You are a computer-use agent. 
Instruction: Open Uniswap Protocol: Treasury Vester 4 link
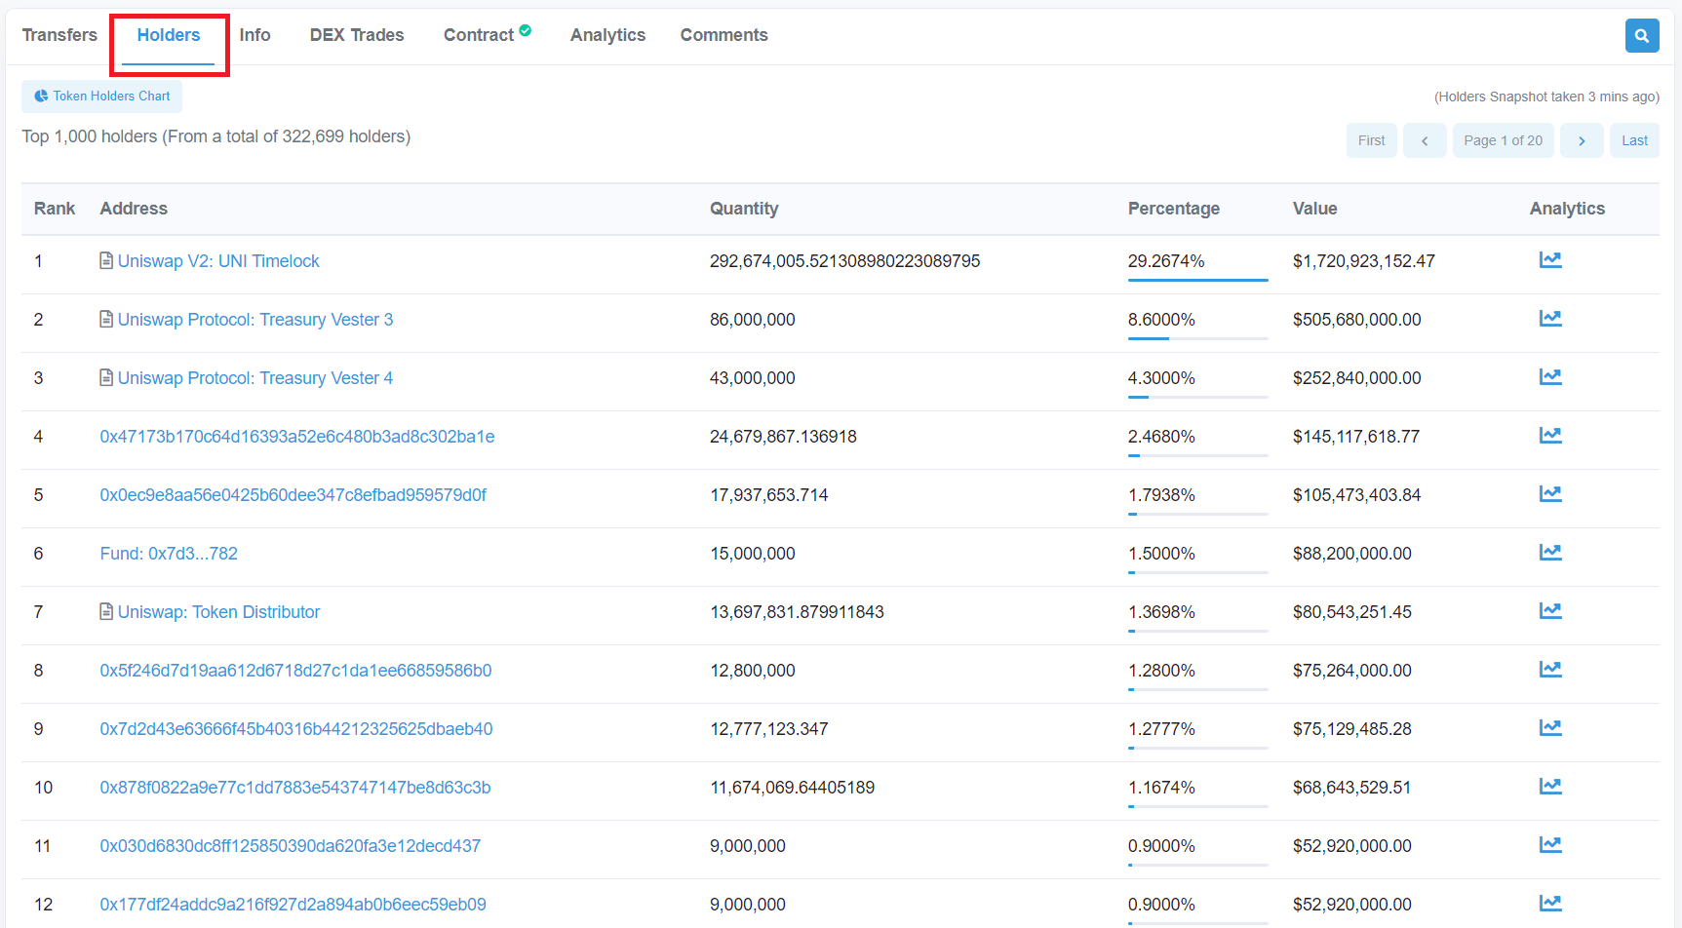(255, 378)
